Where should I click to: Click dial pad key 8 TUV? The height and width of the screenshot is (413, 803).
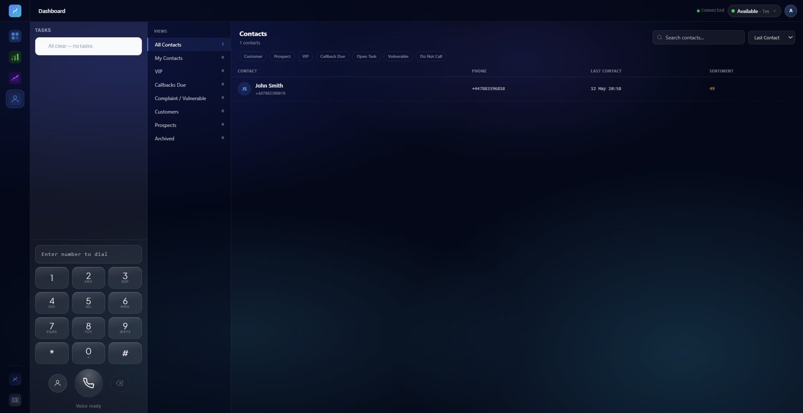pos(88,328)
